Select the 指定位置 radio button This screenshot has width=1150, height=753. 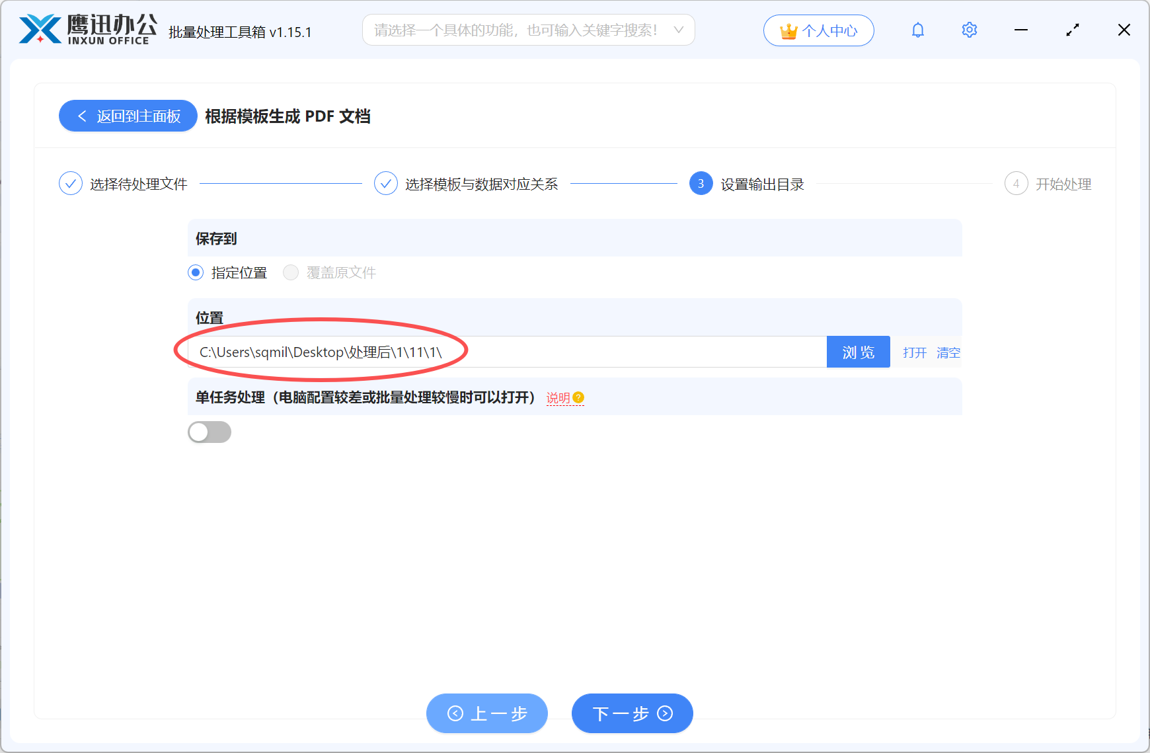point(195,272)
